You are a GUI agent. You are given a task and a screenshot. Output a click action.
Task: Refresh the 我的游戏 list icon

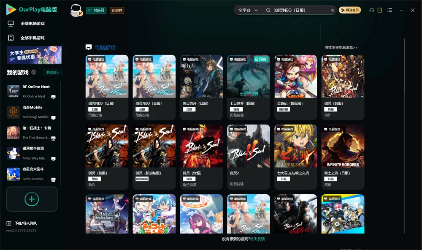point(34,72)
